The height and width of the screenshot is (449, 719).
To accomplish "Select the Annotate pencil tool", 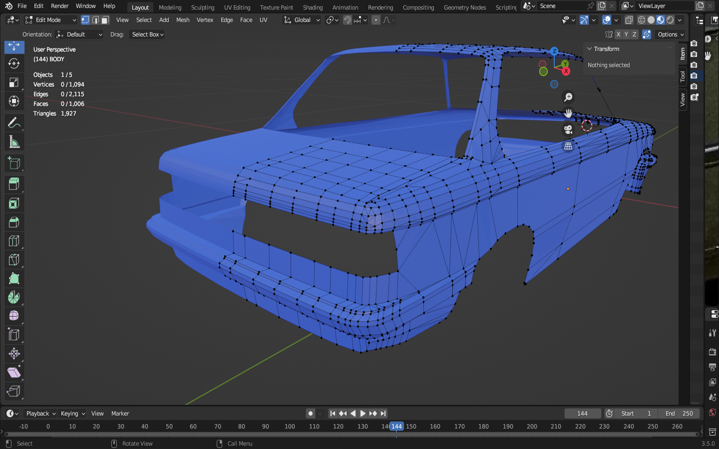I will (x=14, y=123).
